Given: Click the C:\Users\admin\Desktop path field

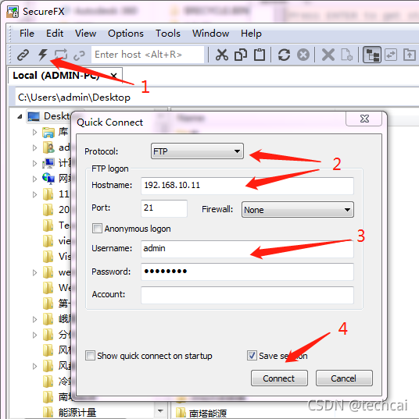Looking at the screenshot, I should (217, 98).
